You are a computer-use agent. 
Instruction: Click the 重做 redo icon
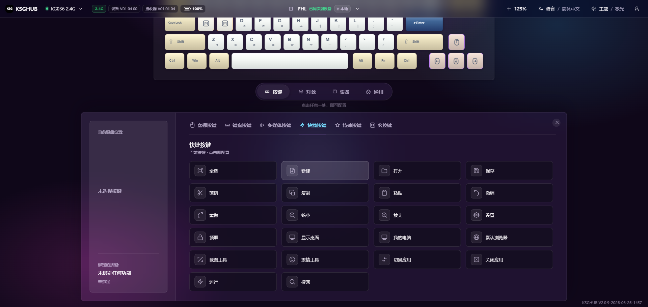[200, 215]
